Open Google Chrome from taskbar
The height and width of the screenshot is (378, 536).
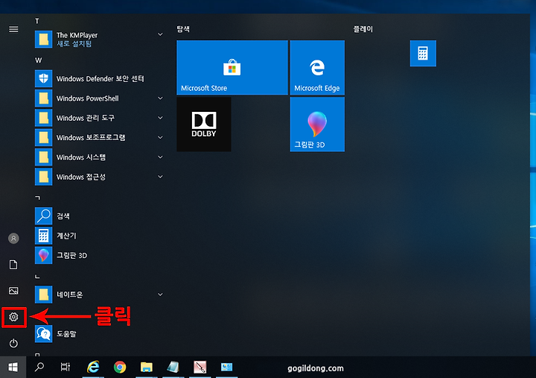point(120,368)
